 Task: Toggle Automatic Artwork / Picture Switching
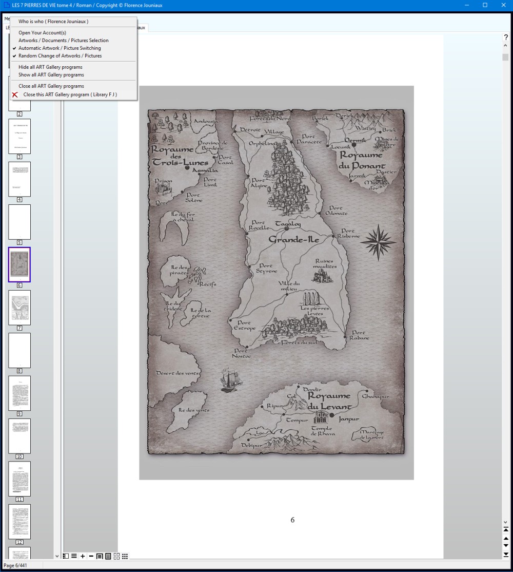pyautogui.click(x=60, y=48)
